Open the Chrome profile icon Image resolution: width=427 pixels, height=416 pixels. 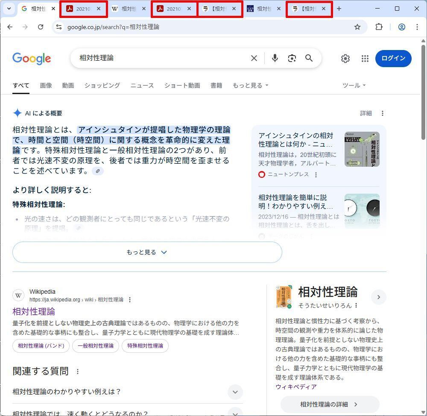tap(402, 27)
